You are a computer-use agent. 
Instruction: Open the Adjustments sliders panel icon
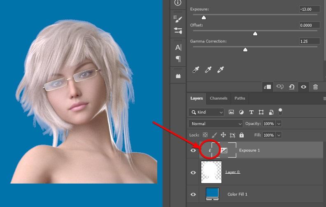[x=178, y=31]
